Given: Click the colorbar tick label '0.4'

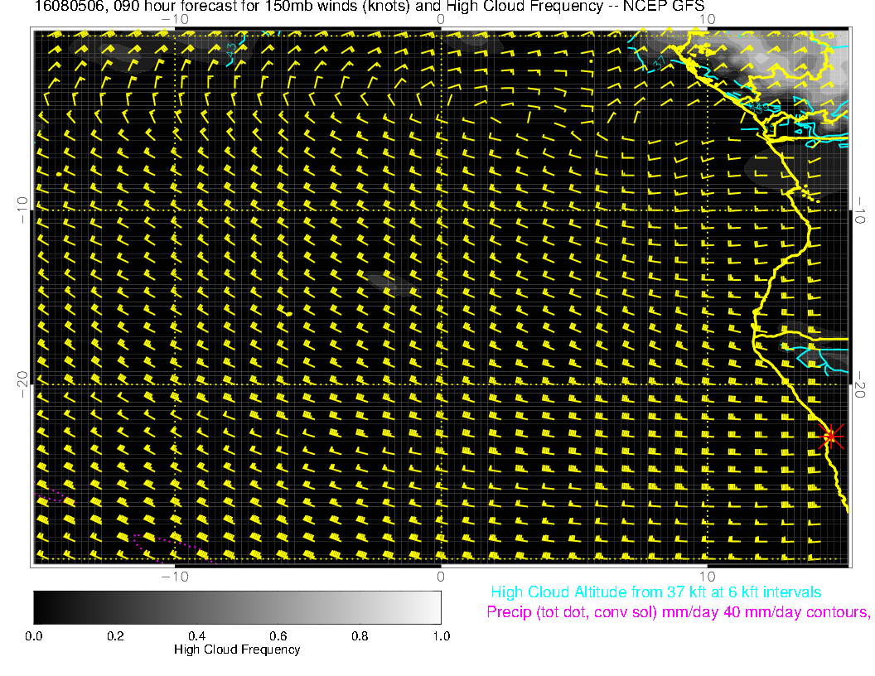Looking at the screenshot, I should tap(197, 636).
